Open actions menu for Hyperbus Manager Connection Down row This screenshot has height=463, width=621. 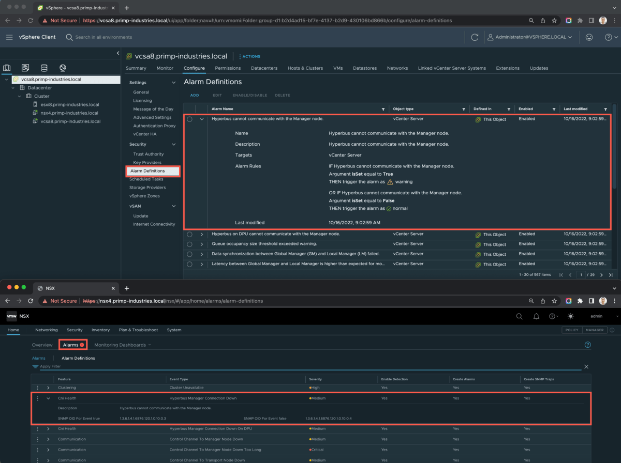pos(37,398)
